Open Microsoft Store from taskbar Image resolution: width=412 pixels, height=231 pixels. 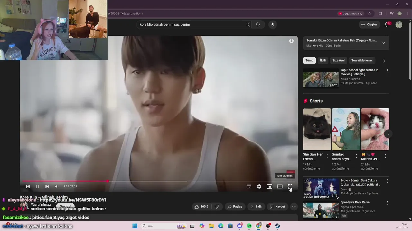coord(230,226)
